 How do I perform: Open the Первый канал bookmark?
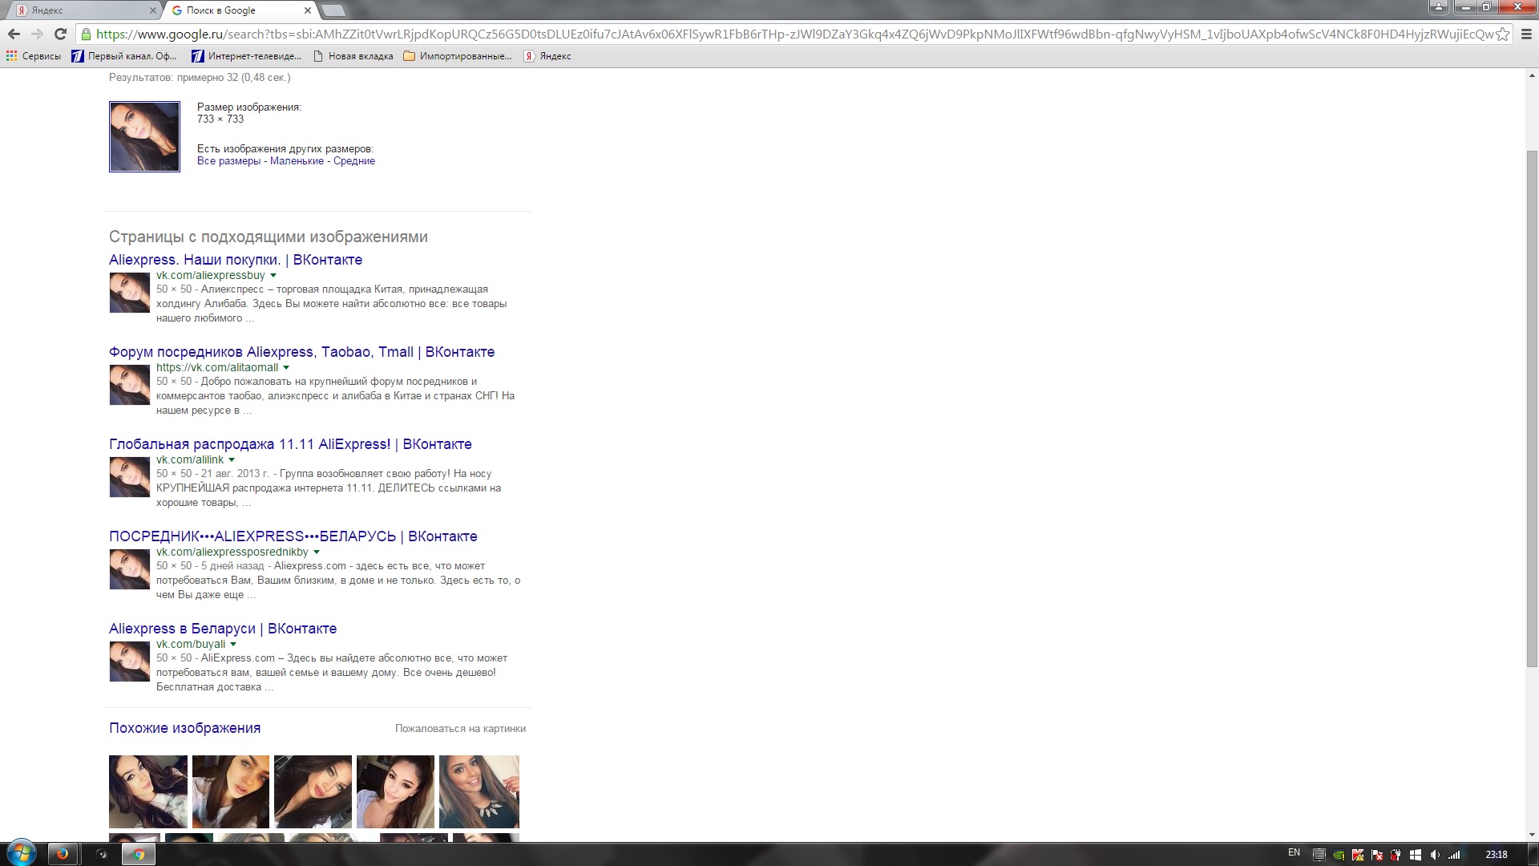click(124, 56)
